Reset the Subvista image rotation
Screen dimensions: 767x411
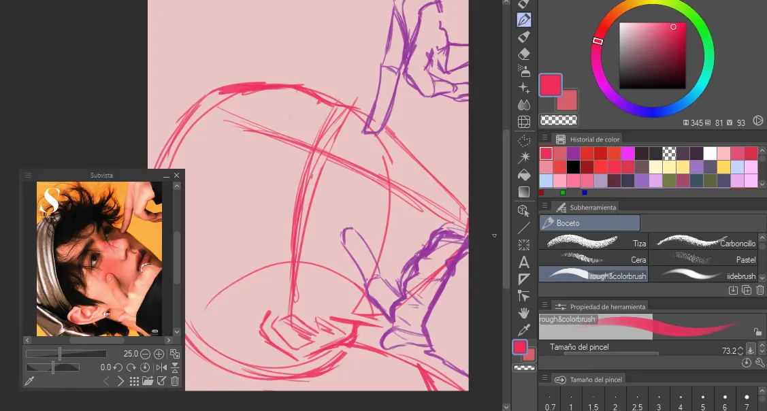pos(145,367)
